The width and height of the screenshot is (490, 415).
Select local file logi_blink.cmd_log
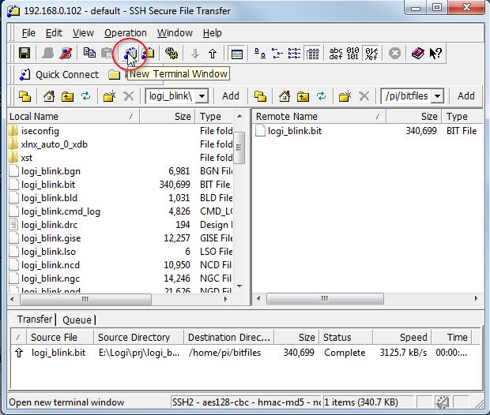61,211
